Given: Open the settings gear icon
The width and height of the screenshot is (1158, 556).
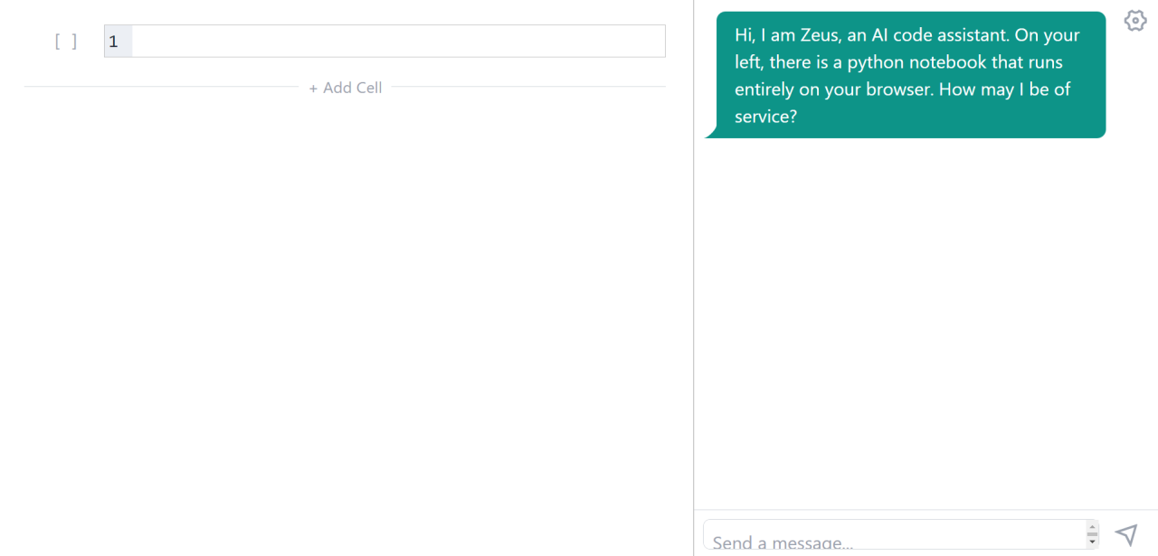Looking at the screenshot, I should [x=1135, y=20].
